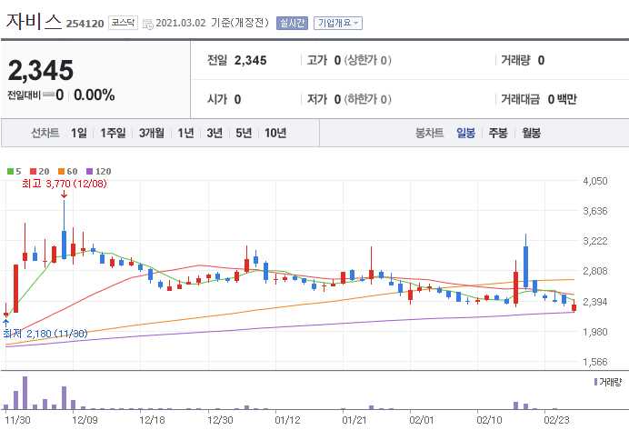Click the 자비스 stock name heading
The width and height of the screenshot is (629, 430).
point(34,21)
